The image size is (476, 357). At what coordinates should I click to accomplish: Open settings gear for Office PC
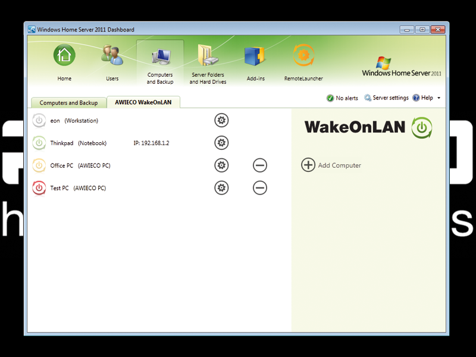[221, 165]
